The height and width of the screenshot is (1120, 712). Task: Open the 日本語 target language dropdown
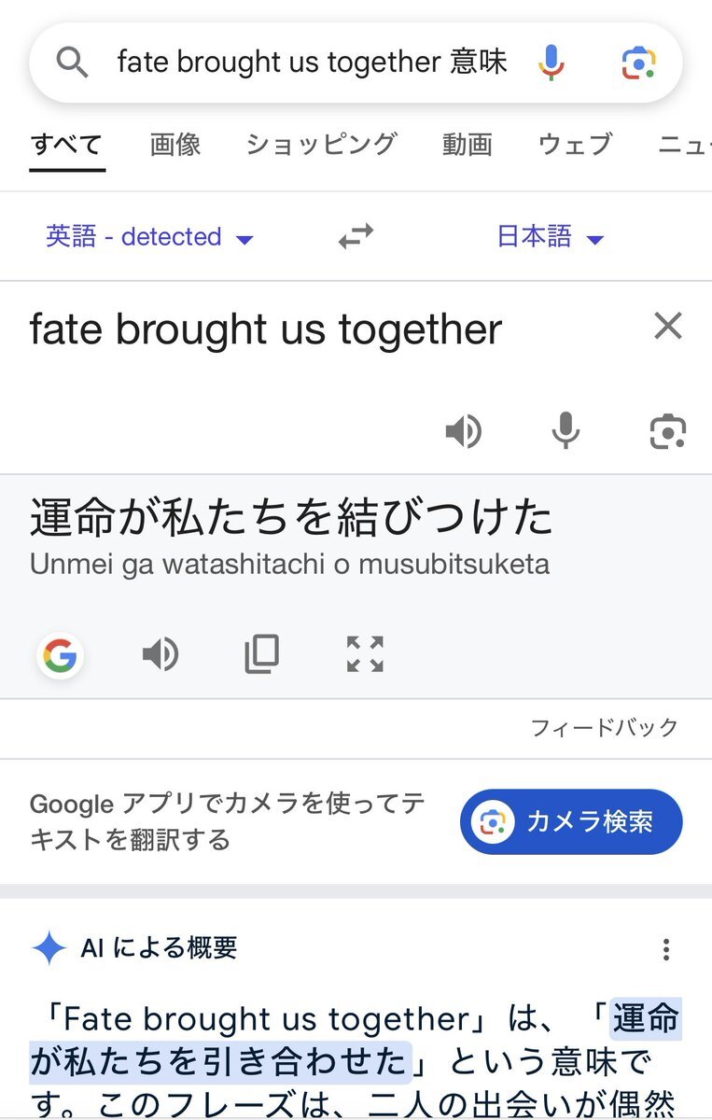(x=551, y=237)
